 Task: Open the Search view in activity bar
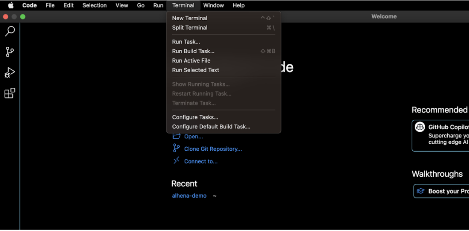10,31
